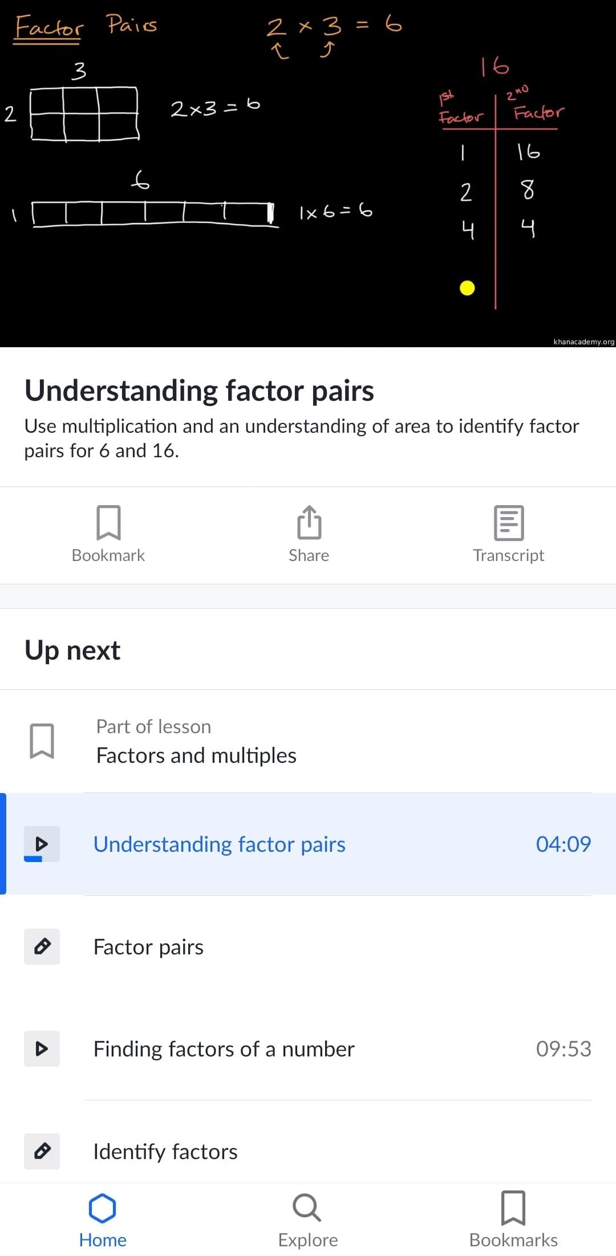
Task: Tap the video player thumbnail
Action: click(308, 174)
